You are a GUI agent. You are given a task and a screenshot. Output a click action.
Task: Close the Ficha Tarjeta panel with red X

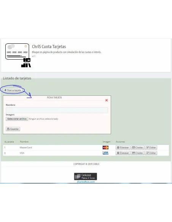tap(107, 100)
